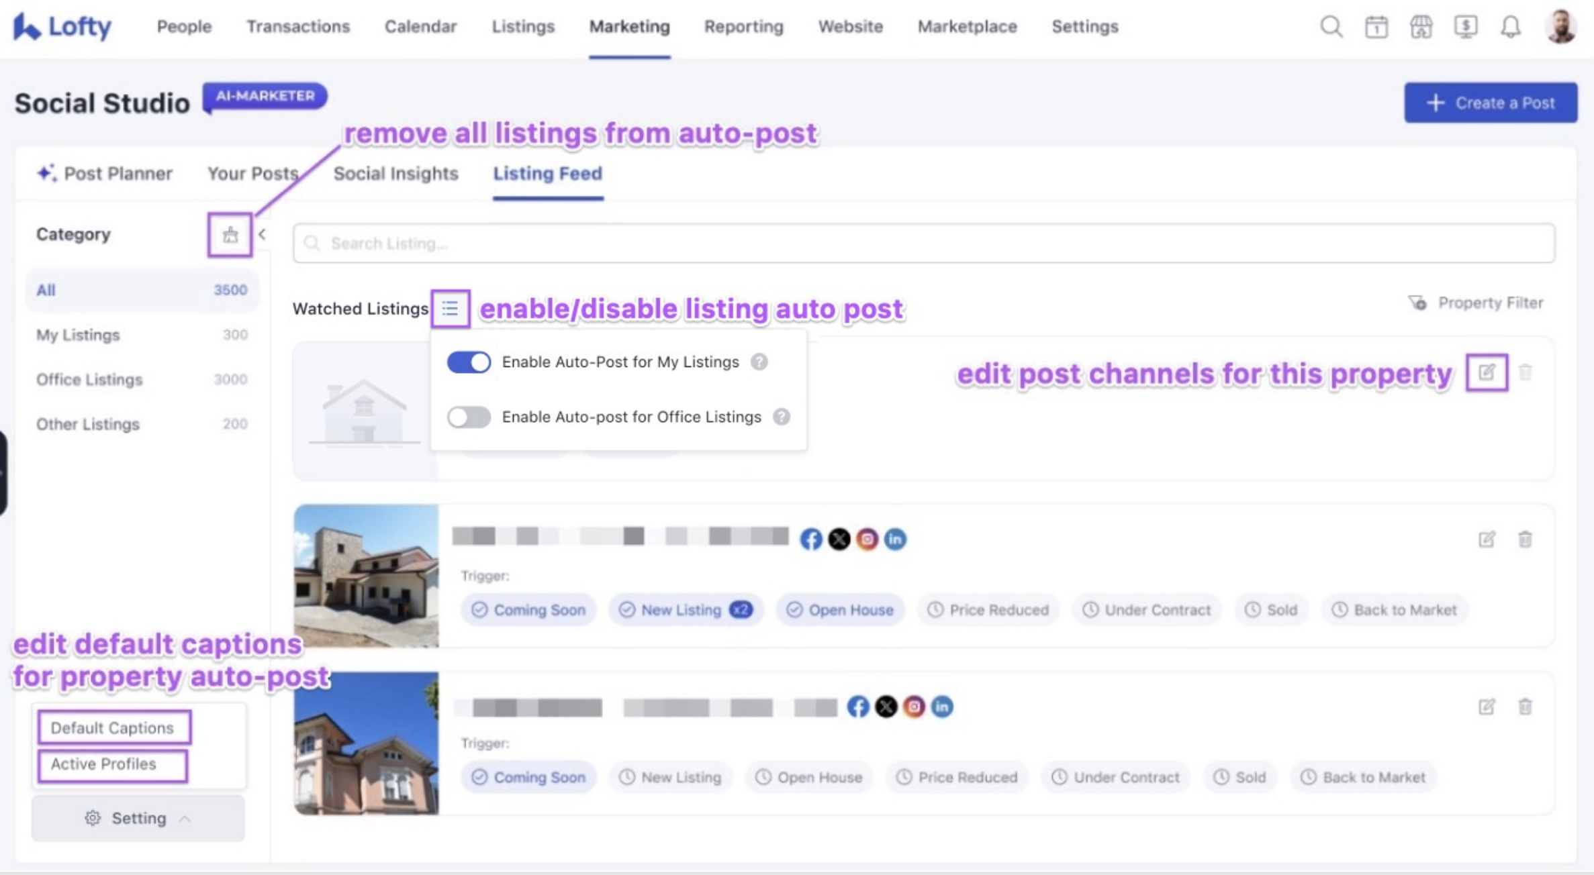Disable Auto-Post for My Listings toggle

pos(469,362)
